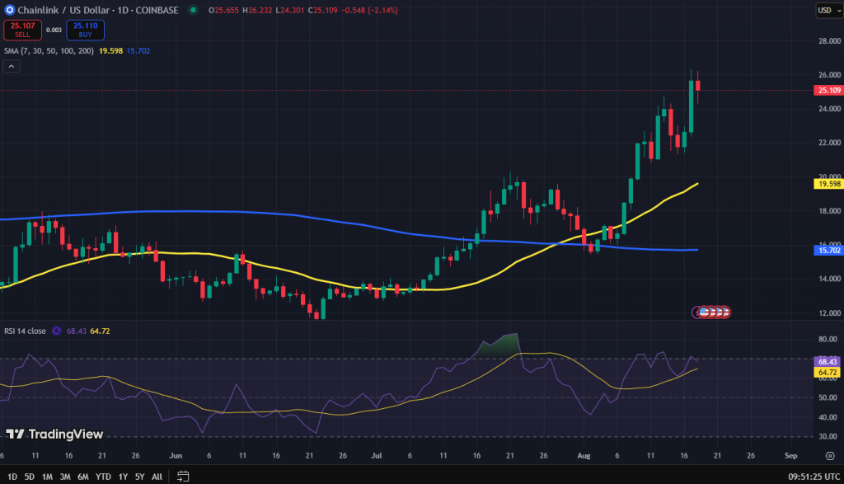Select the 1D time range

(x=12, y=476)
